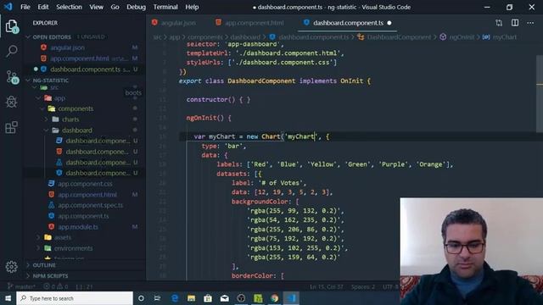The image size is (543, 305).
Task: Click the errors and warnings count in status bar
Action: coord(56,286)
